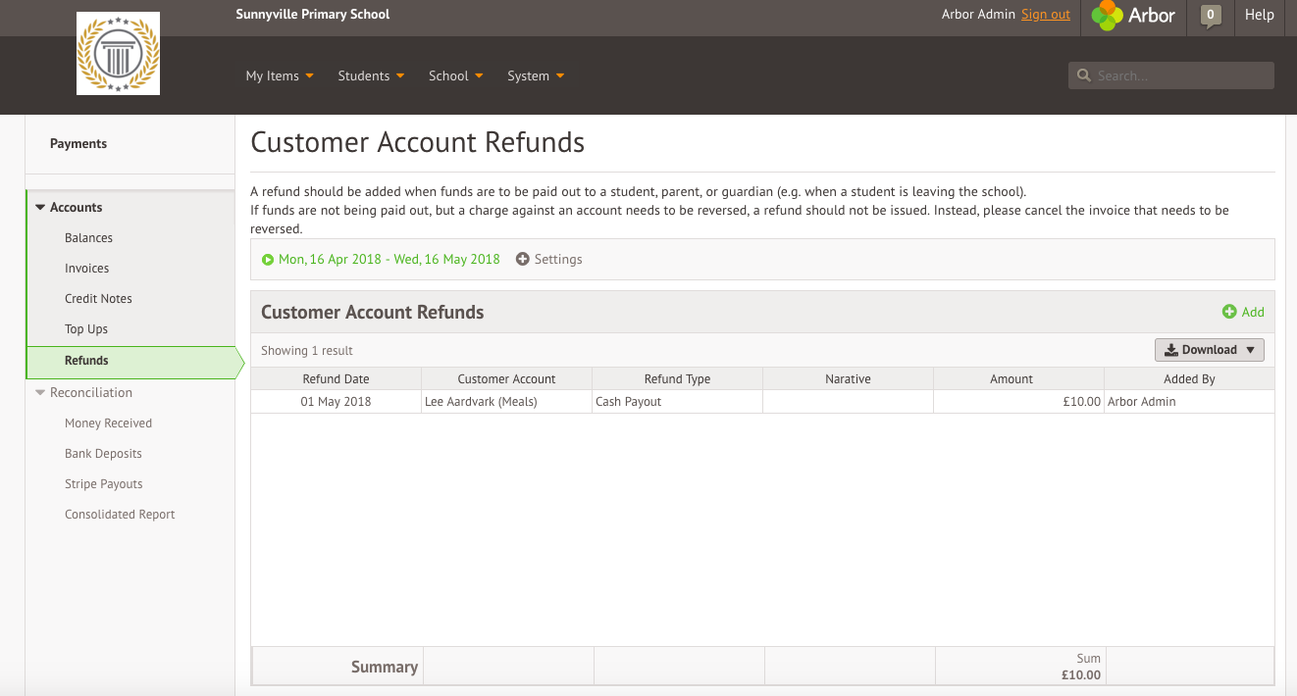Click the Sum £10.00 summary cell
1297x696 pixels.
pos(1019,667)
